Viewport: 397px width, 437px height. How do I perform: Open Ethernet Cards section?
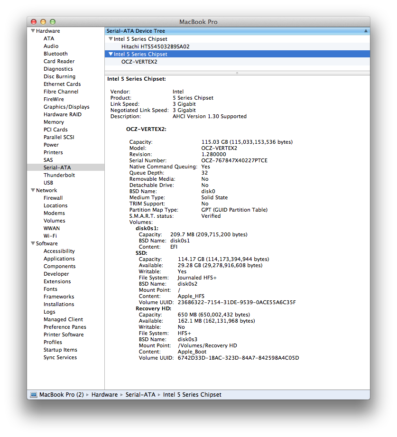62,84
